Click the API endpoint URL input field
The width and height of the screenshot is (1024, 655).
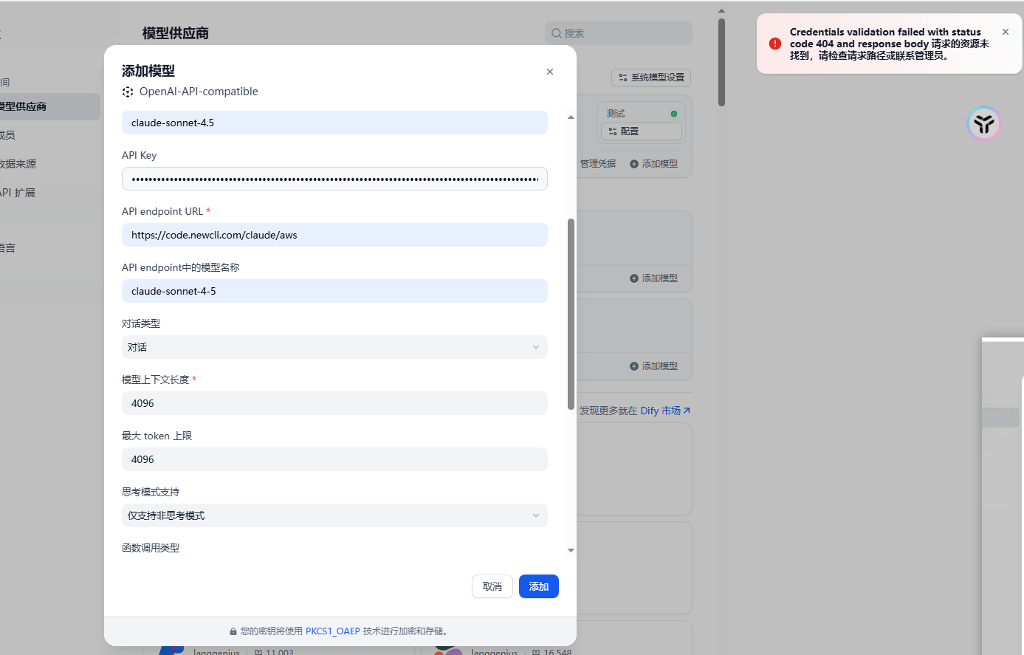coord(334,235)
